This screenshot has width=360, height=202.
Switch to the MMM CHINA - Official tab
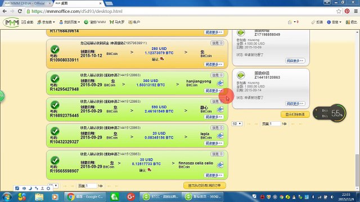(x=27, y=3)
